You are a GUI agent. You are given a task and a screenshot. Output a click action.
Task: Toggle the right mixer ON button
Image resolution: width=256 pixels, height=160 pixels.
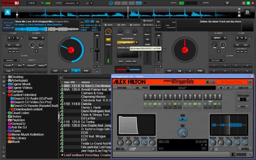[x=148, y=39]
